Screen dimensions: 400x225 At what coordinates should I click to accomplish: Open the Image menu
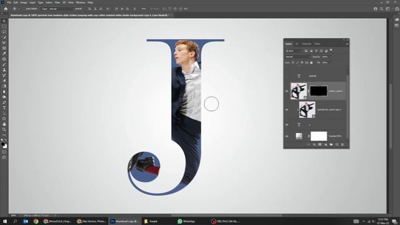[24, 2]
